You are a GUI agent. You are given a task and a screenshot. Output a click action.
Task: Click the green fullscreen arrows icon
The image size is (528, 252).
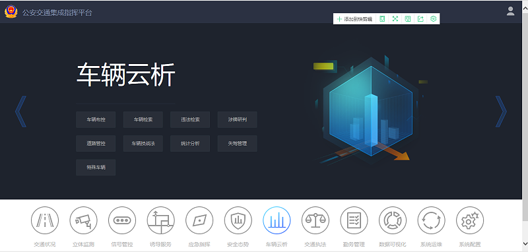(x=395, y=19)
